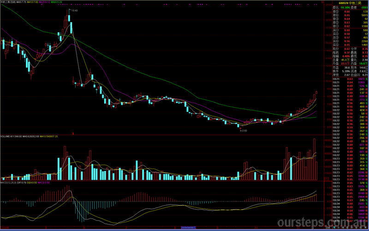369x231 pixels.
Task: Click the purple MA20 indicator label
Action: (x=44, y=2)
